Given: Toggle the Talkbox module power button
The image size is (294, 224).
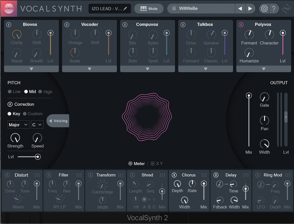Looking at the screenshot, I should (x=183, y=25).
